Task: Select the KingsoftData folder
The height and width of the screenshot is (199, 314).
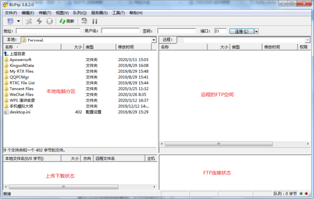Action: click(x=21, y=65)
